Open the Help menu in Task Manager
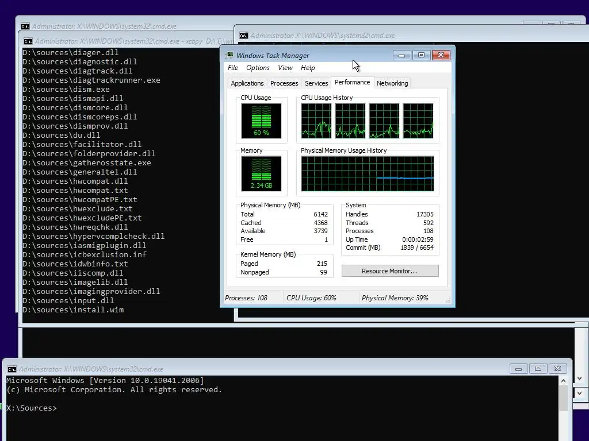Viewport: 589px width, 441px height. 308,68
